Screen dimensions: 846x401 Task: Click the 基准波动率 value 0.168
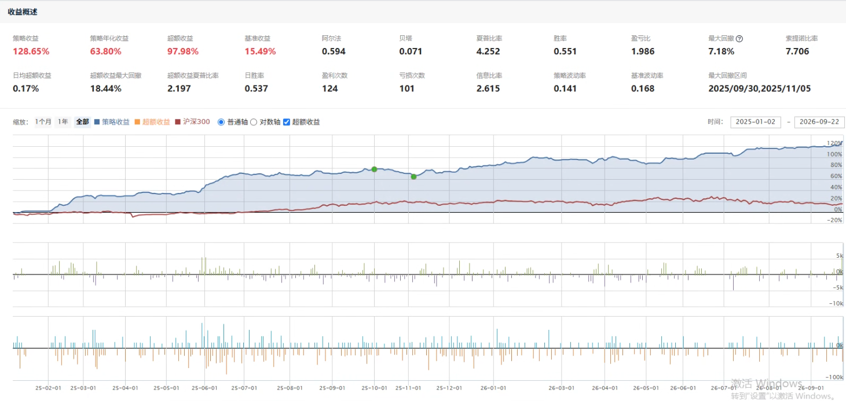point(643,88)
